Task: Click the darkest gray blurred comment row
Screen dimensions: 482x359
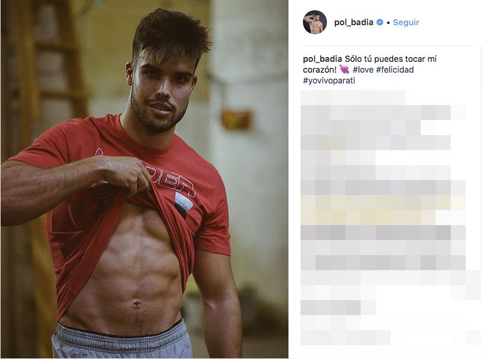Action: pos(383,232)
